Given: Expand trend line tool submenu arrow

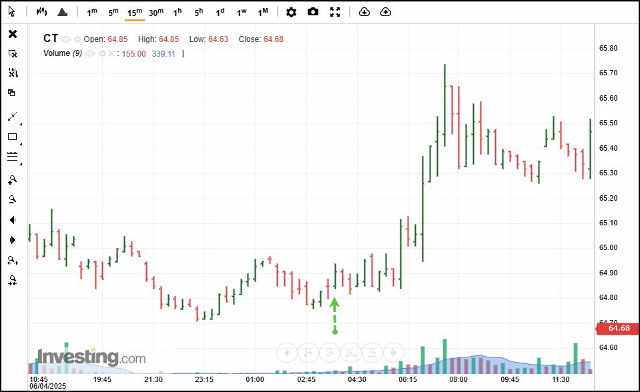Looking at the screenshot, I should click(21, 124).
